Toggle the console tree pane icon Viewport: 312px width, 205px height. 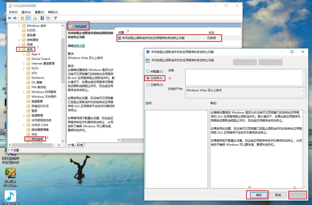tap(28, 18)
